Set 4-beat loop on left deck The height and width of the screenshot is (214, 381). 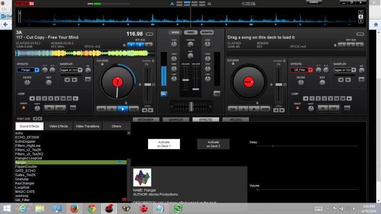click(x=51, y=98)
